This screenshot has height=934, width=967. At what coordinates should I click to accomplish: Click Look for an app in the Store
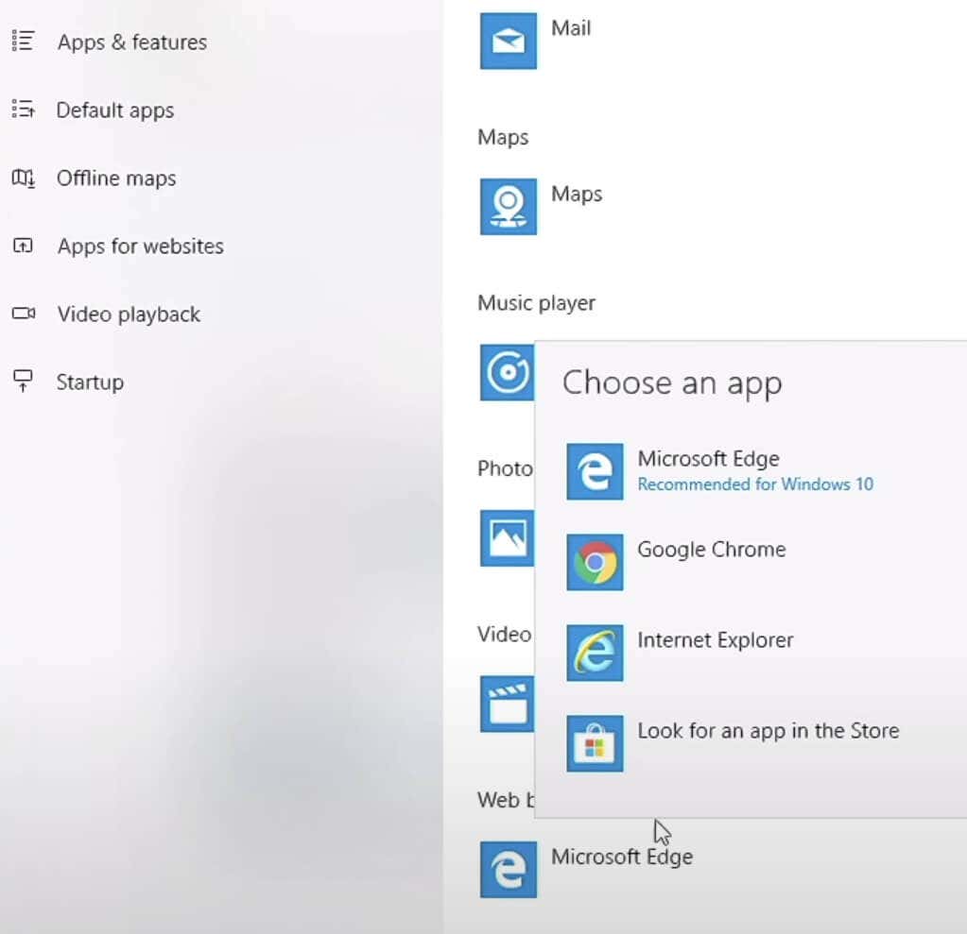(x=768, y=731)
